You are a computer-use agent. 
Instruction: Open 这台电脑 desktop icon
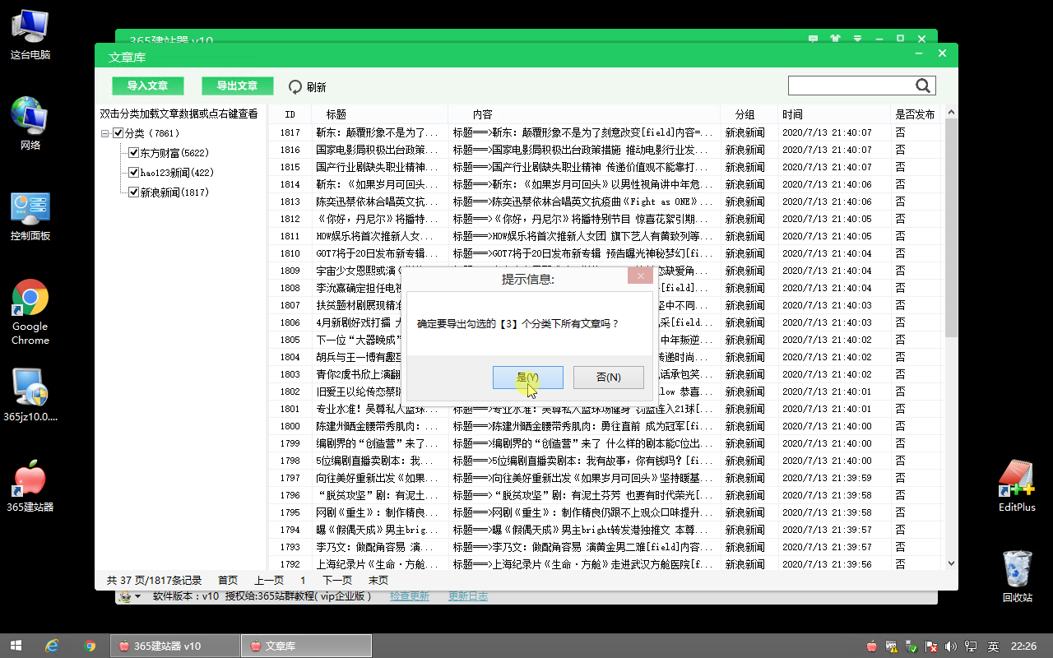click(30, 34)
